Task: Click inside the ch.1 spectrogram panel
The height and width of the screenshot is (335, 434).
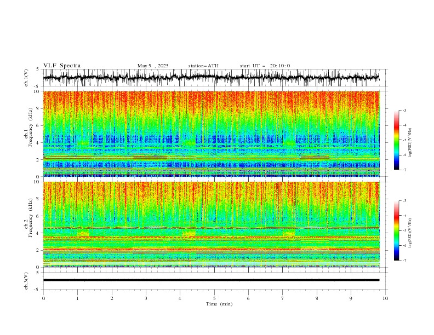Action: [x=211, y=134]
